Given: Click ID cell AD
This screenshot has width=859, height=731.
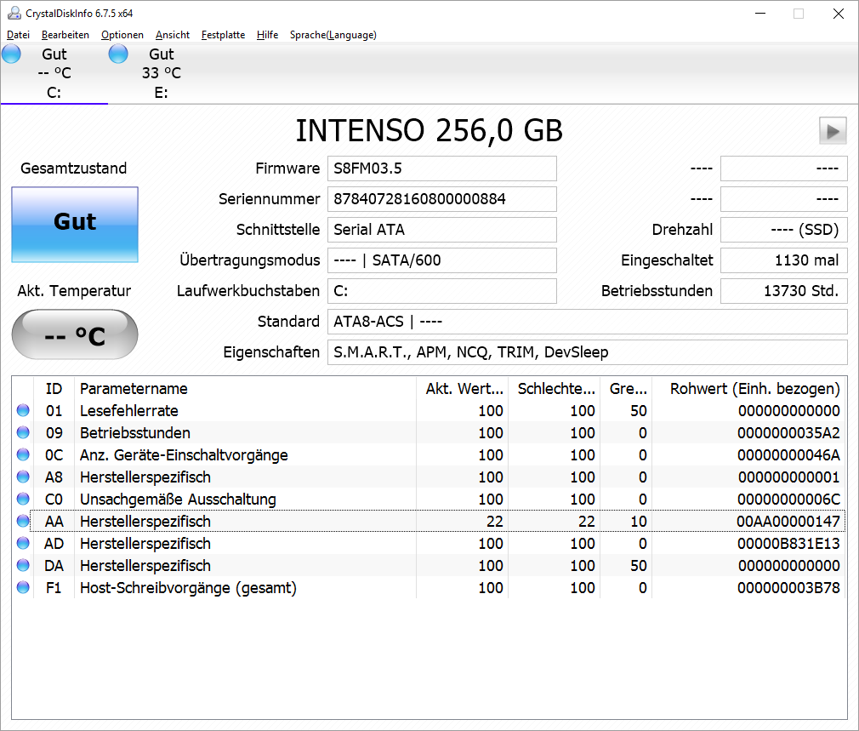Looking at the screenshot, I should [54, 544].
